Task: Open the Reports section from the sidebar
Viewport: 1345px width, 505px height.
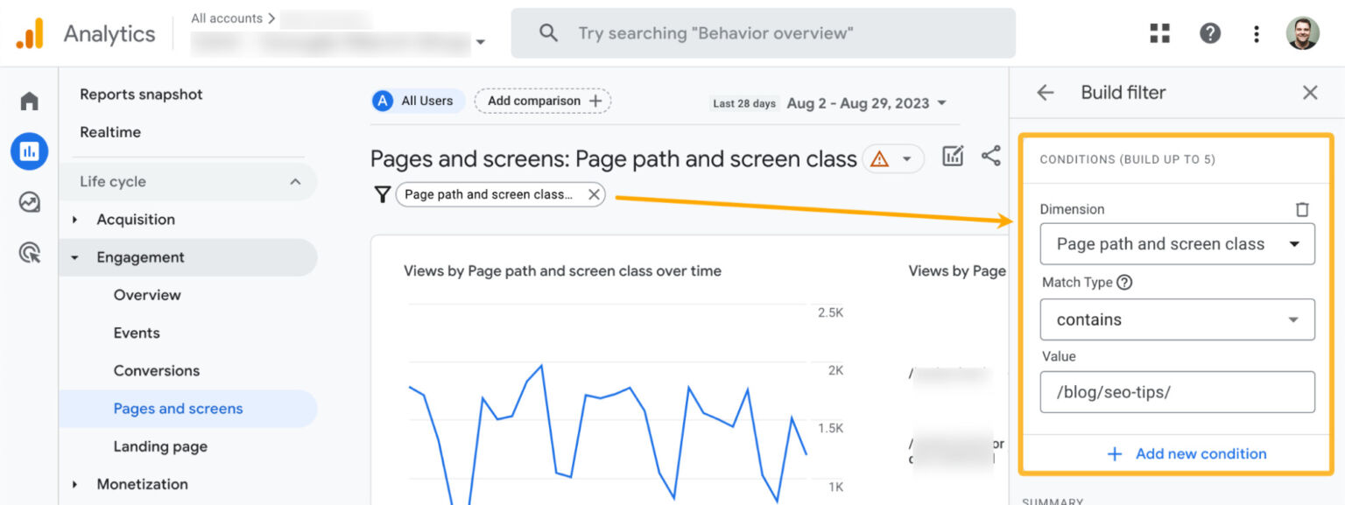Action: click(x=29, y=151)
